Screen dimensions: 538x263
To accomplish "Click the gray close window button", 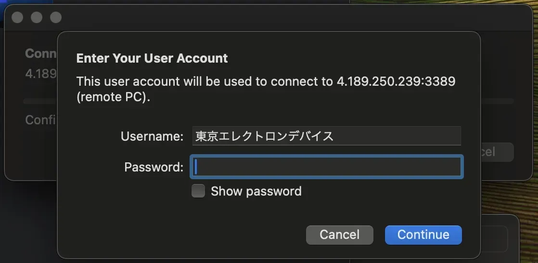I will pyautogui.click(x=17, y=17).
